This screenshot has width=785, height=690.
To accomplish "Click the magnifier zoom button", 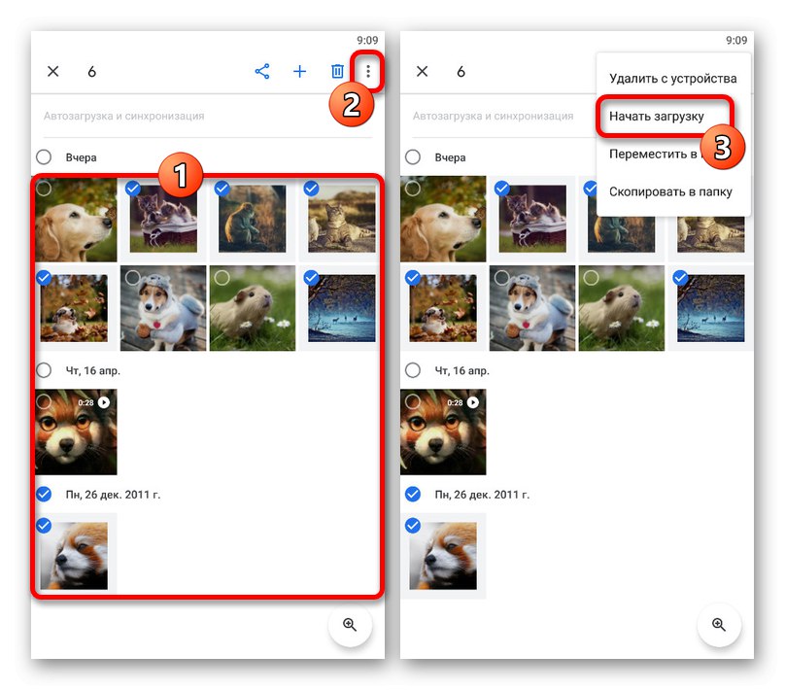I will click(351, 626).
